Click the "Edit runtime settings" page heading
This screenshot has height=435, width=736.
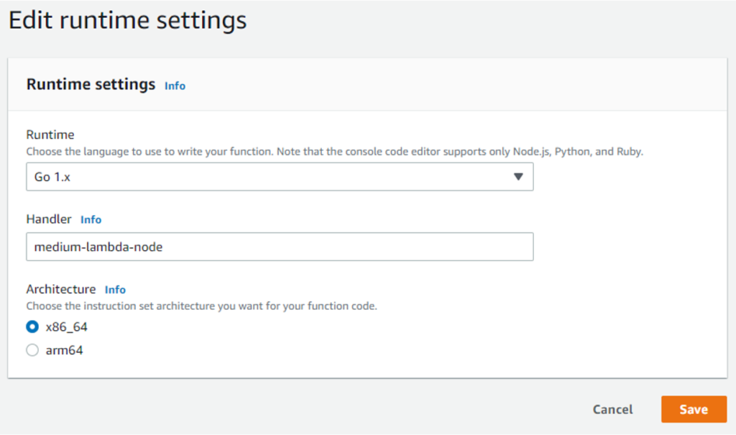click(x=128, y=21)
